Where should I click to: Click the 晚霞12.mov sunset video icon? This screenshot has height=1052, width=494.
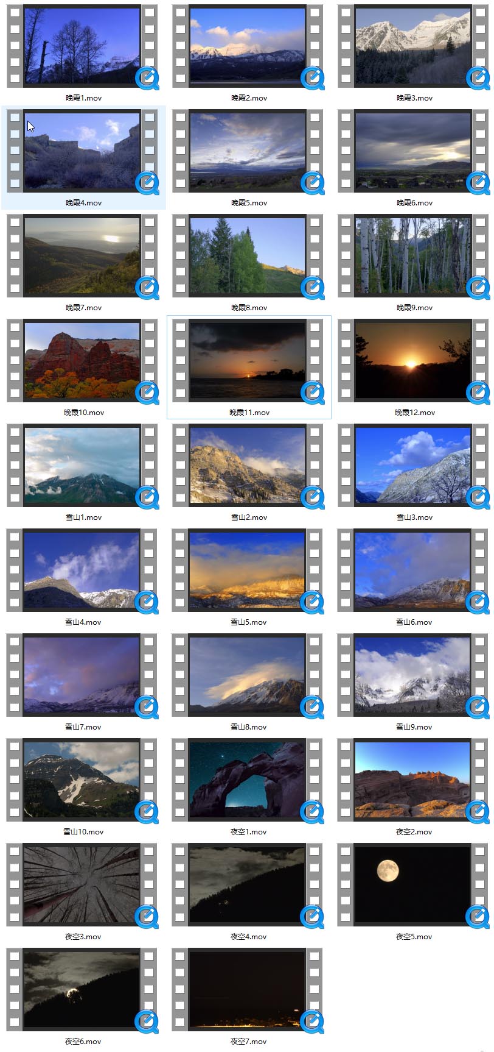coord(413,361)
